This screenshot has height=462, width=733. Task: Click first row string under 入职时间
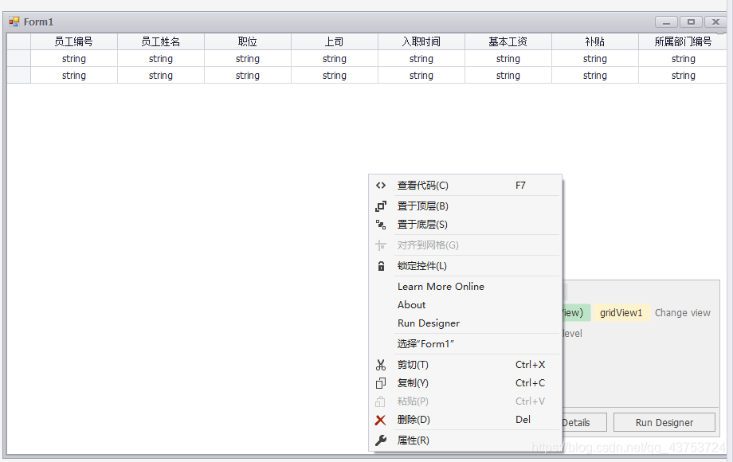pyautogui.click(x=421, y=59)
